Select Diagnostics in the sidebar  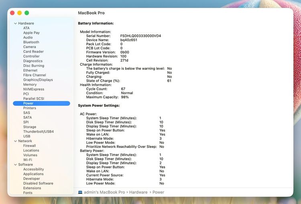33,61
